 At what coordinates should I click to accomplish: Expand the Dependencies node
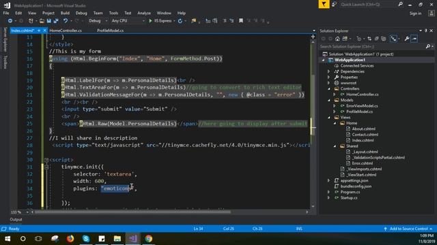[329, 71]
